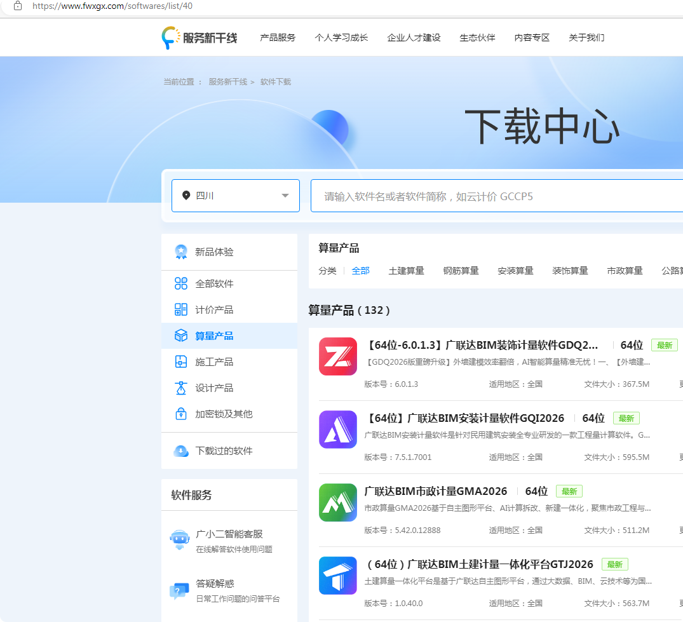Click the 服务新干线 logo icon
683x622 pixels.
pos(171,38)
